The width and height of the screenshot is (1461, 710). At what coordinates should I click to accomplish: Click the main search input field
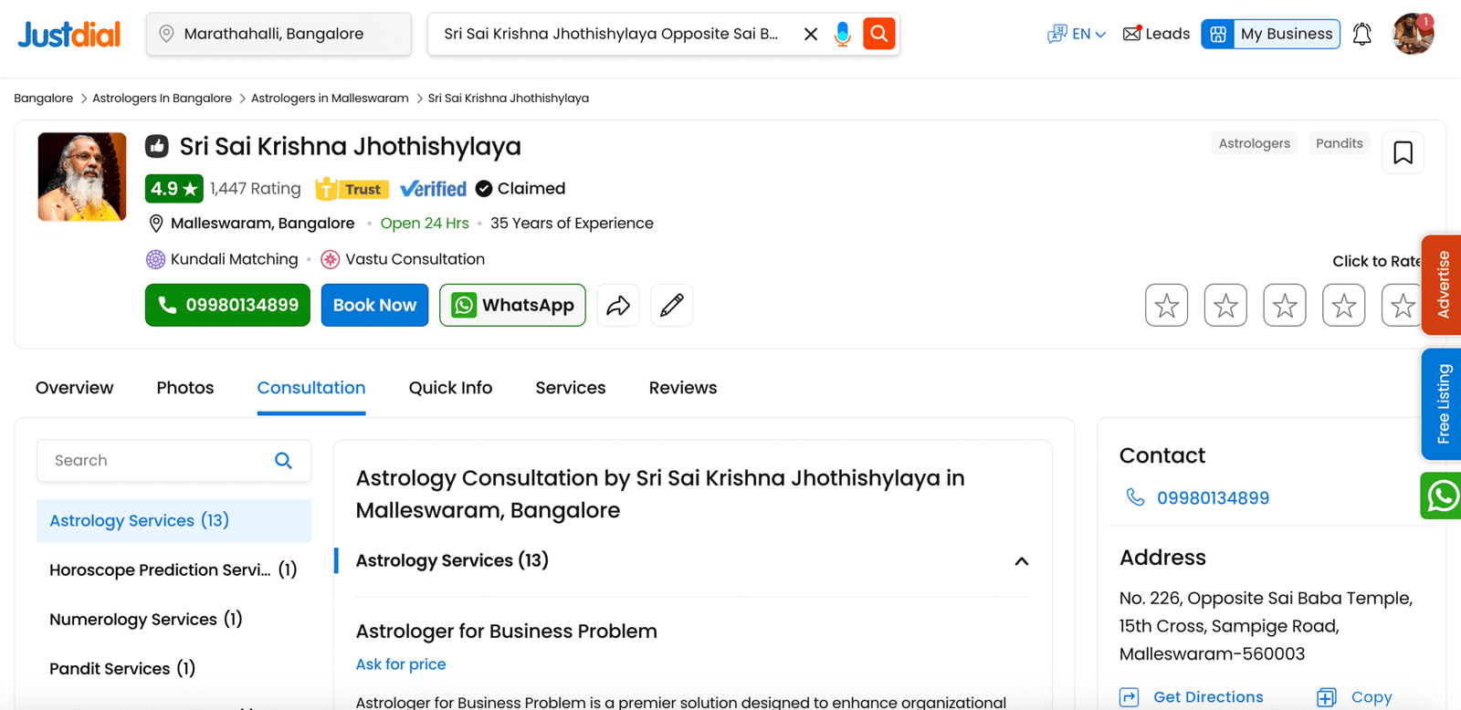click(613, 34)
